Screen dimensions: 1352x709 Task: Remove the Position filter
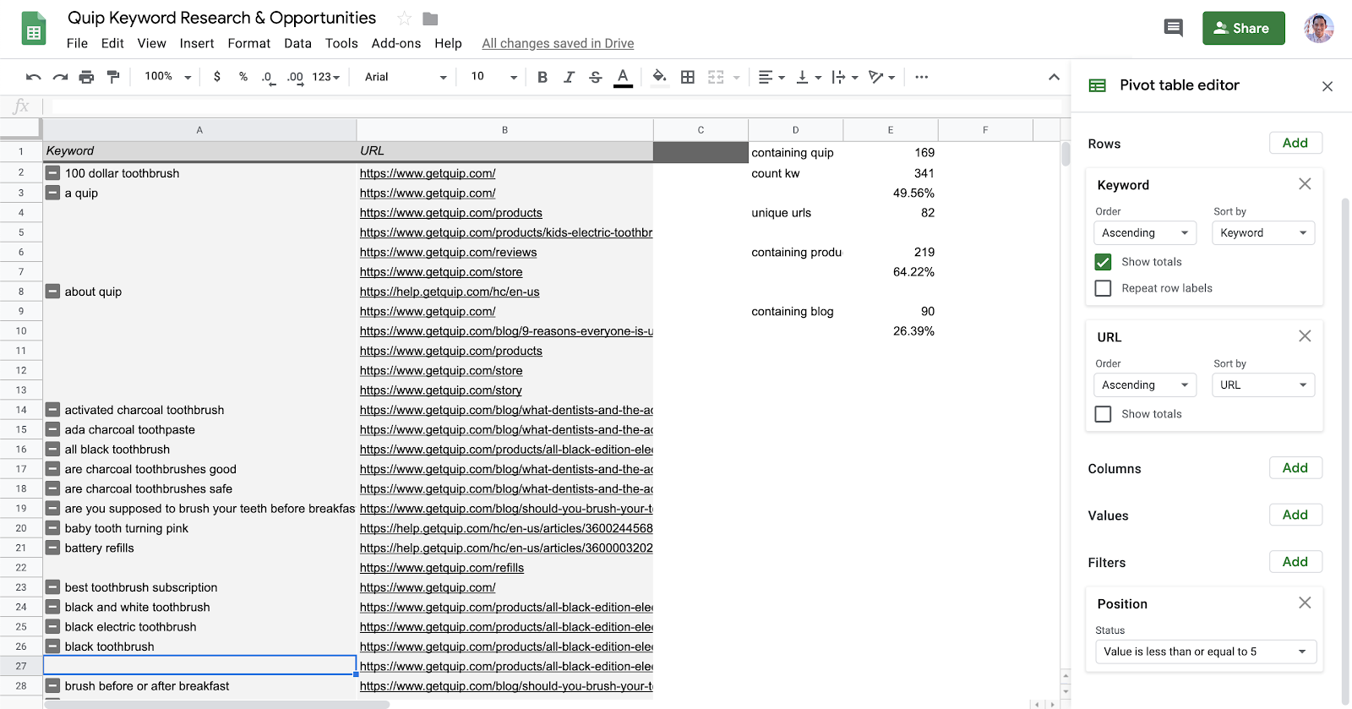[1305, 603]
